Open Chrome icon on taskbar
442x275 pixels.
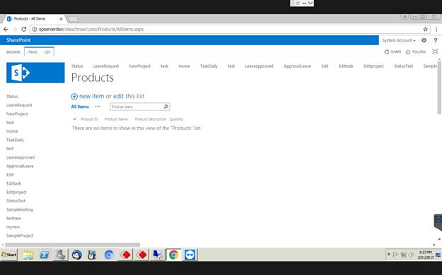[x=174, y=255]
